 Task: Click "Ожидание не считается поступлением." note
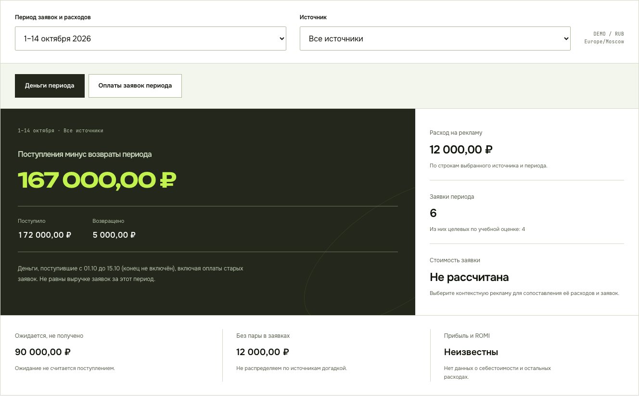click(65, 368)
